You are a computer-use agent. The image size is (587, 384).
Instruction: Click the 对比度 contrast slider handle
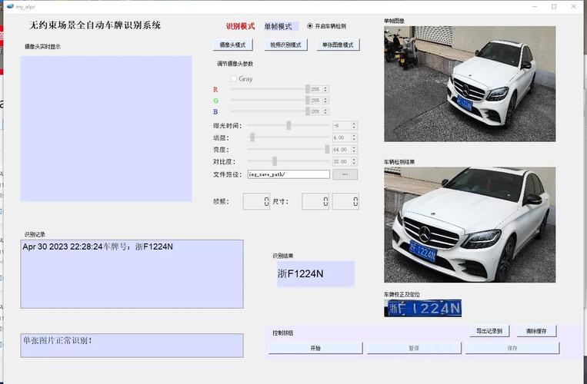[275, 161]
